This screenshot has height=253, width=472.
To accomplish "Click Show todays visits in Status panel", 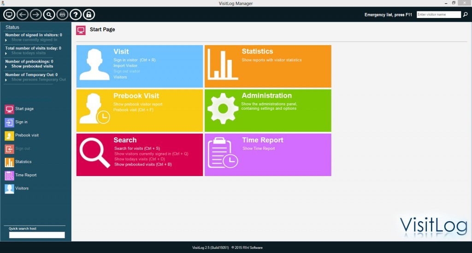I will (29, 53).
